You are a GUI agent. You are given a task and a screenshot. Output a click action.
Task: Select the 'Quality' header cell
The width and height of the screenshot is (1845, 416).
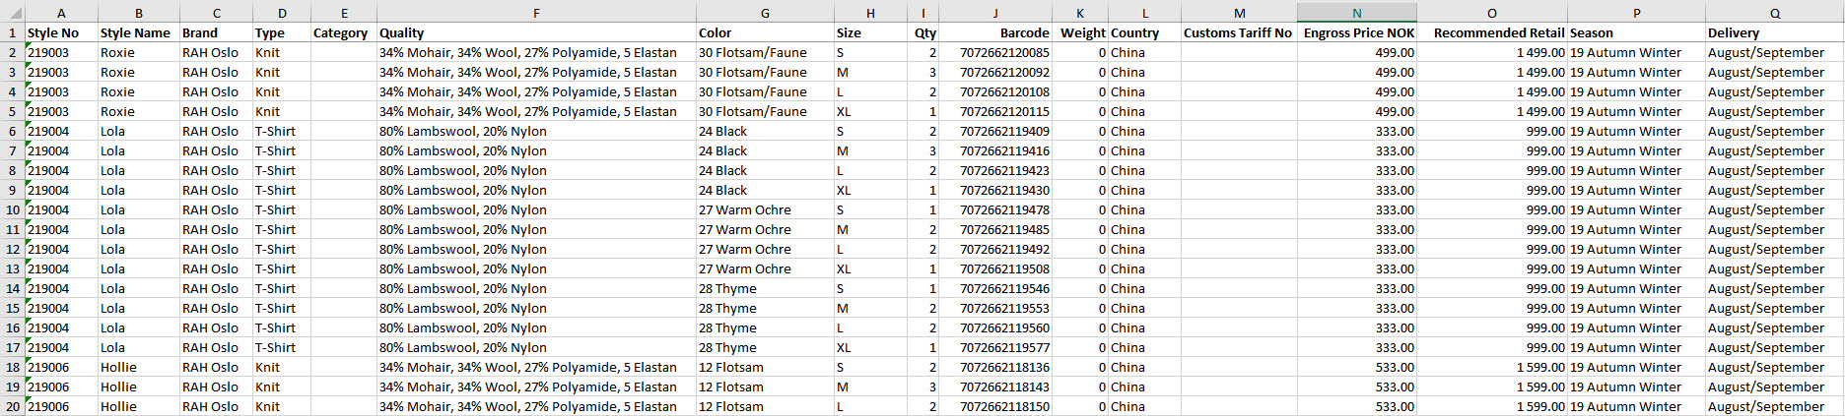pos(536,32)
